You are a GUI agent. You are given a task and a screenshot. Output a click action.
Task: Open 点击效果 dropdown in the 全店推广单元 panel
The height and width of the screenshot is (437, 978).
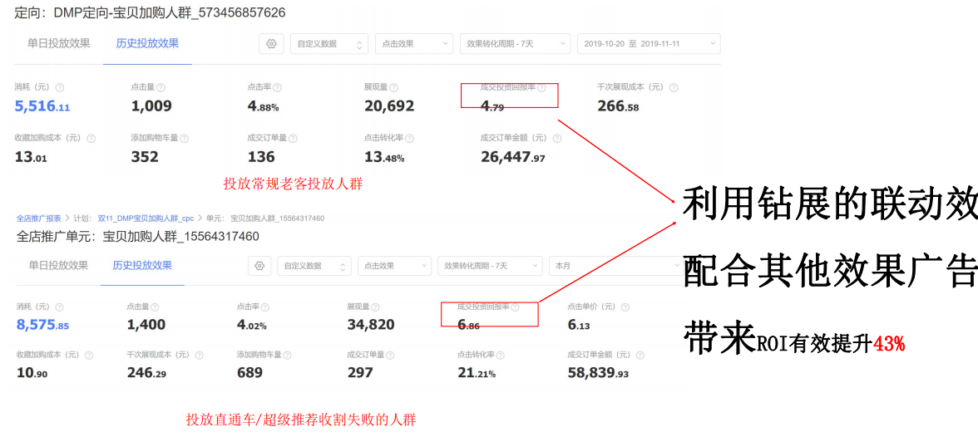point(393,266)
